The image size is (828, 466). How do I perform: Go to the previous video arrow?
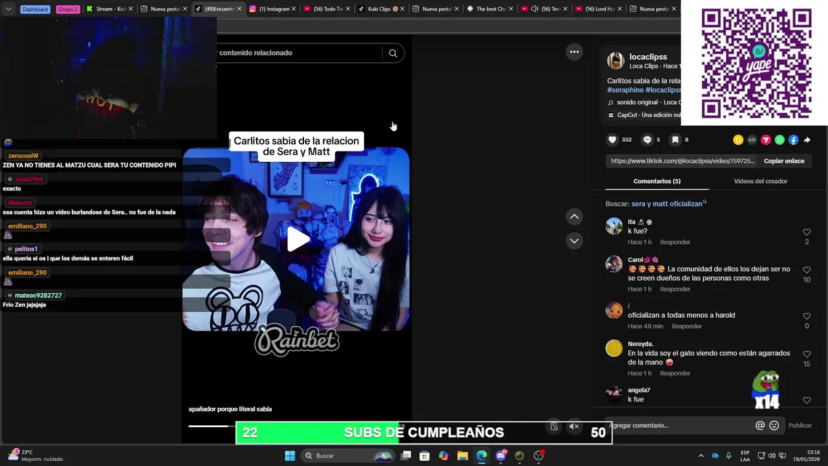(x=574, y=217)
